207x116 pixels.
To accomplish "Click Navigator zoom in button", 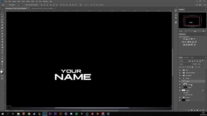I will 203,31.
